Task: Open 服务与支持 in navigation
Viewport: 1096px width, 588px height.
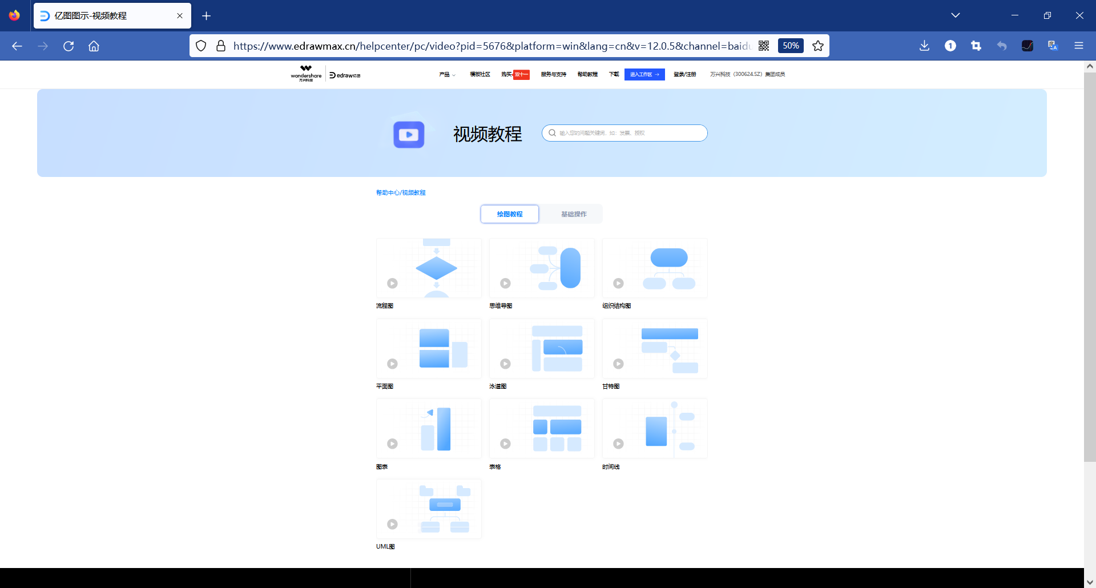Action: click(554, 74)
